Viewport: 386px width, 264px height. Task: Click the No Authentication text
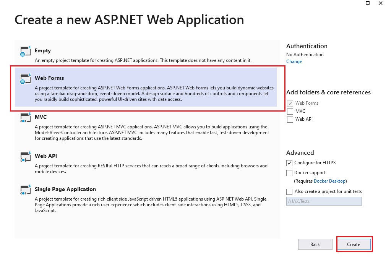305,55
